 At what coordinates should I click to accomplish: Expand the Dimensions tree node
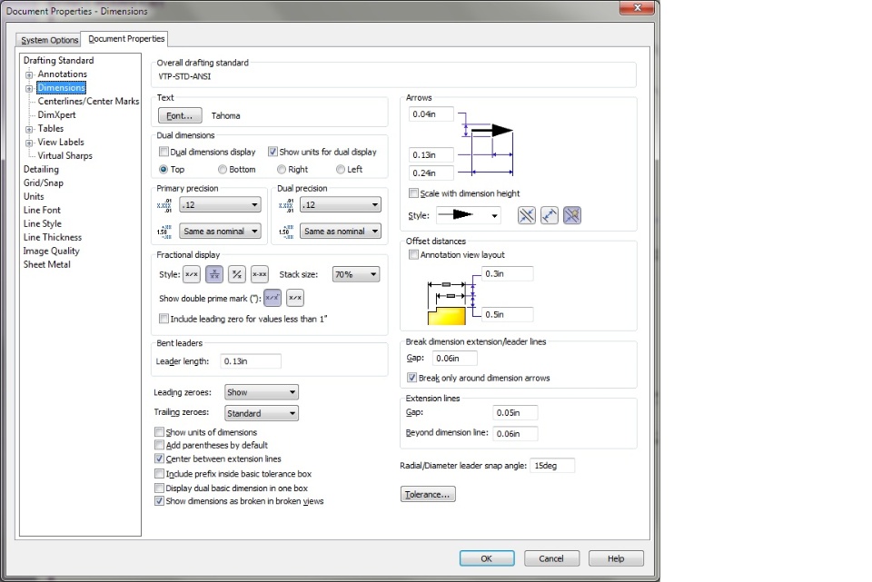click(x=29, y=88)
